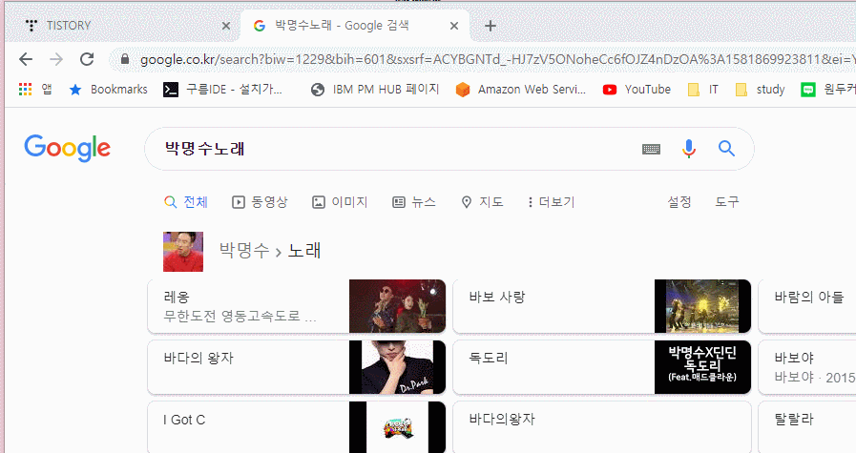Screen dimensions: 856x453
Task: Open a new browser tab
Action: tap(491, 26)
